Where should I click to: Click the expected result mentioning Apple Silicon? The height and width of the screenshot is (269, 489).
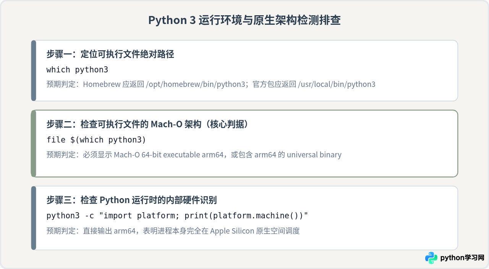(x=173, y=231)
